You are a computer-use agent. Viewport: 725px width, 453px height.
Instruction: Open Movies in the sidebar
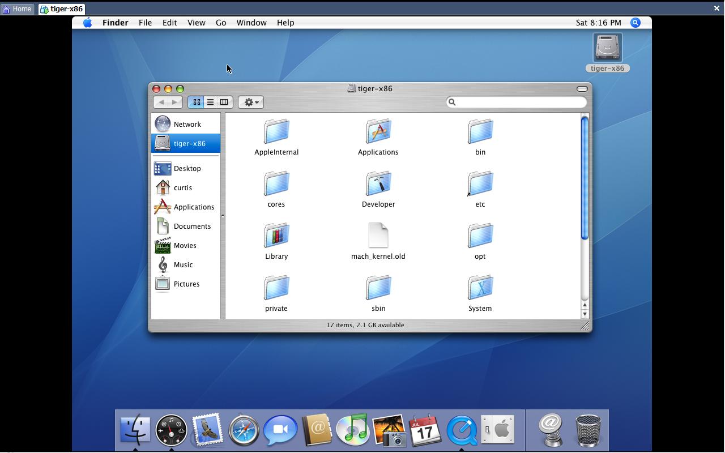pos(186,245)
